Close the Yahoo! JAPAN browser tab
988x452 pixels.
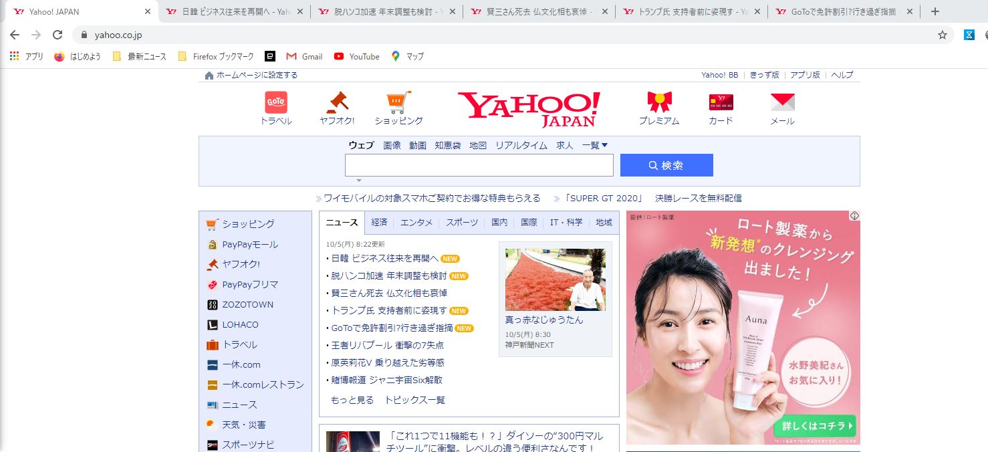148,11
